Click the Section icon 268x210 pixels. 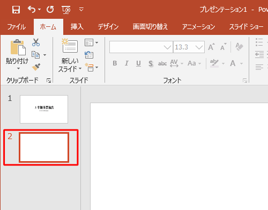point(89,67)
